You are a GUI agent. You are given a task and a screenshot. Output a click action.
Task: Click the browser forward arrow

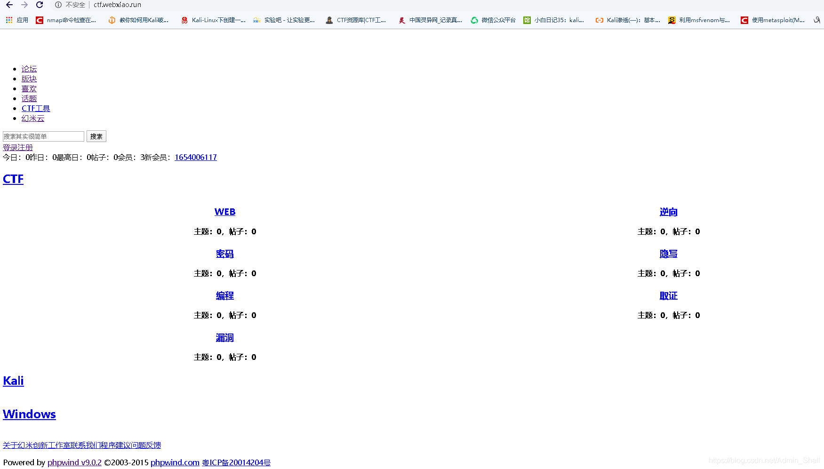tap(24, 5)
